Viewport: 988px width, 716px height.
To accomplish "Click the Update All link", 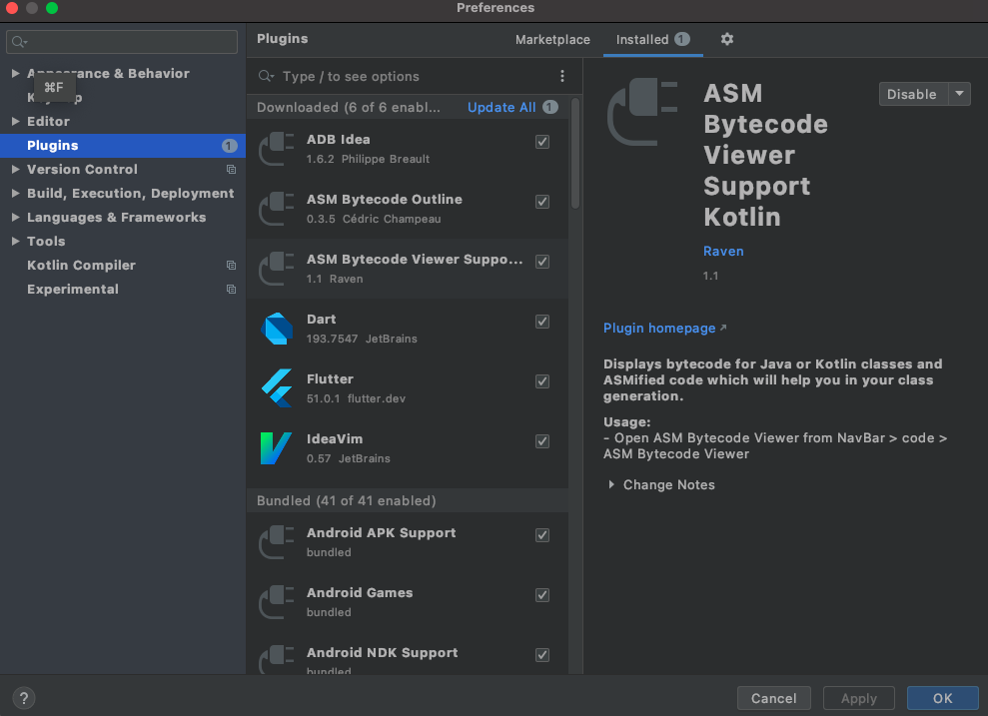I will [501, 108].
